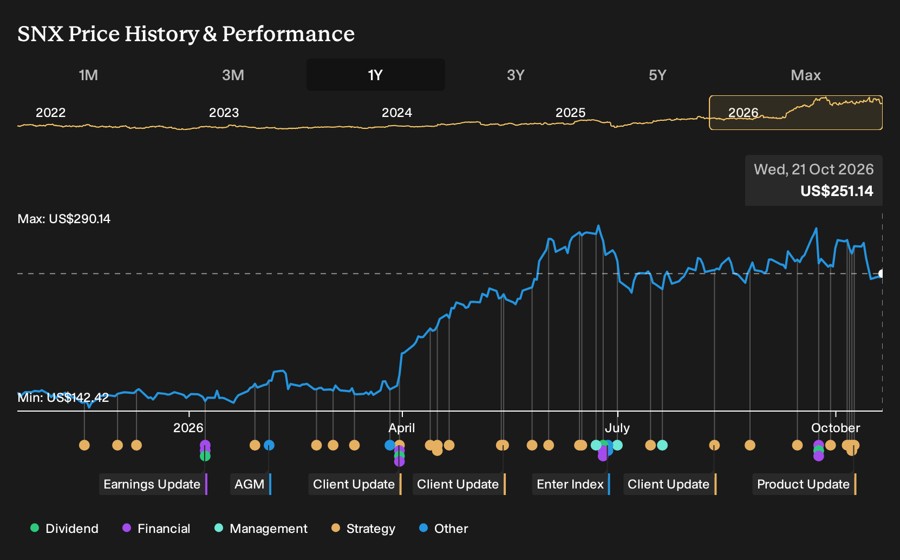Choose the 3Y price history tab
Viewport: 900px width, 560px height.
[516, 75]
